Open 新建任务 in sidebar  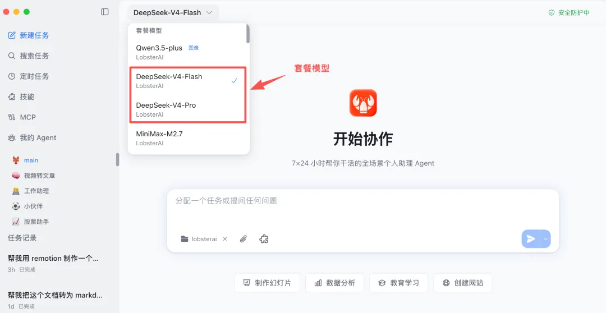point(34,35)
